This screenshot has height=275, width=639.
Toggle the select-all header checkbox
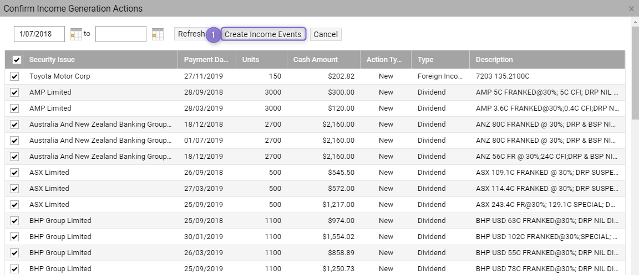tap(17, 60)
